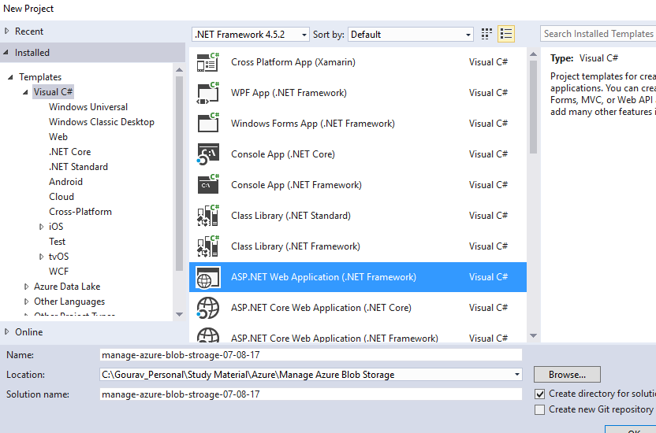Enable Create new Git repository checkbox
Image resolution: width=656 pixels, height=433 pixels.
[539, 409]
